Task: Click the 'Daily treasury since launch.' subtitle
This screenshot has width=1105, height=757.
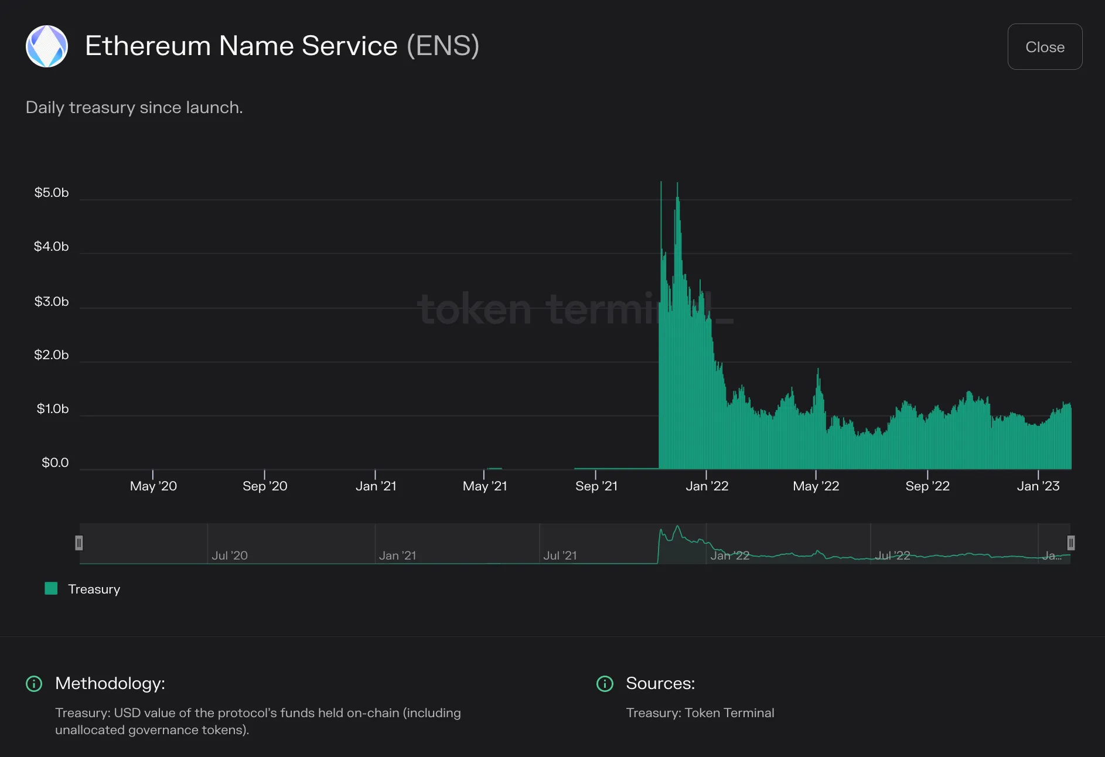Action: (134, 108)
